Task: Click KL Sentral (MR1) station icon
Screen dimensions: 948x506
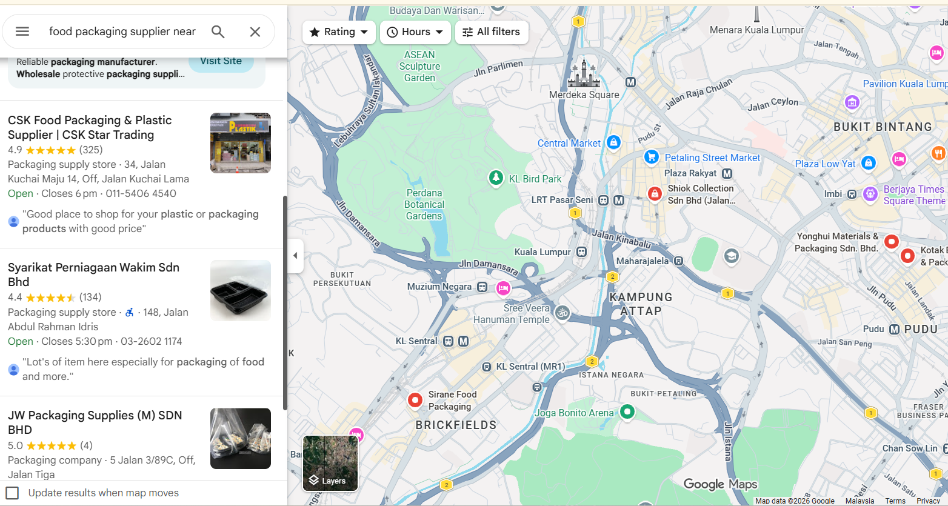Action: point(487,367)
